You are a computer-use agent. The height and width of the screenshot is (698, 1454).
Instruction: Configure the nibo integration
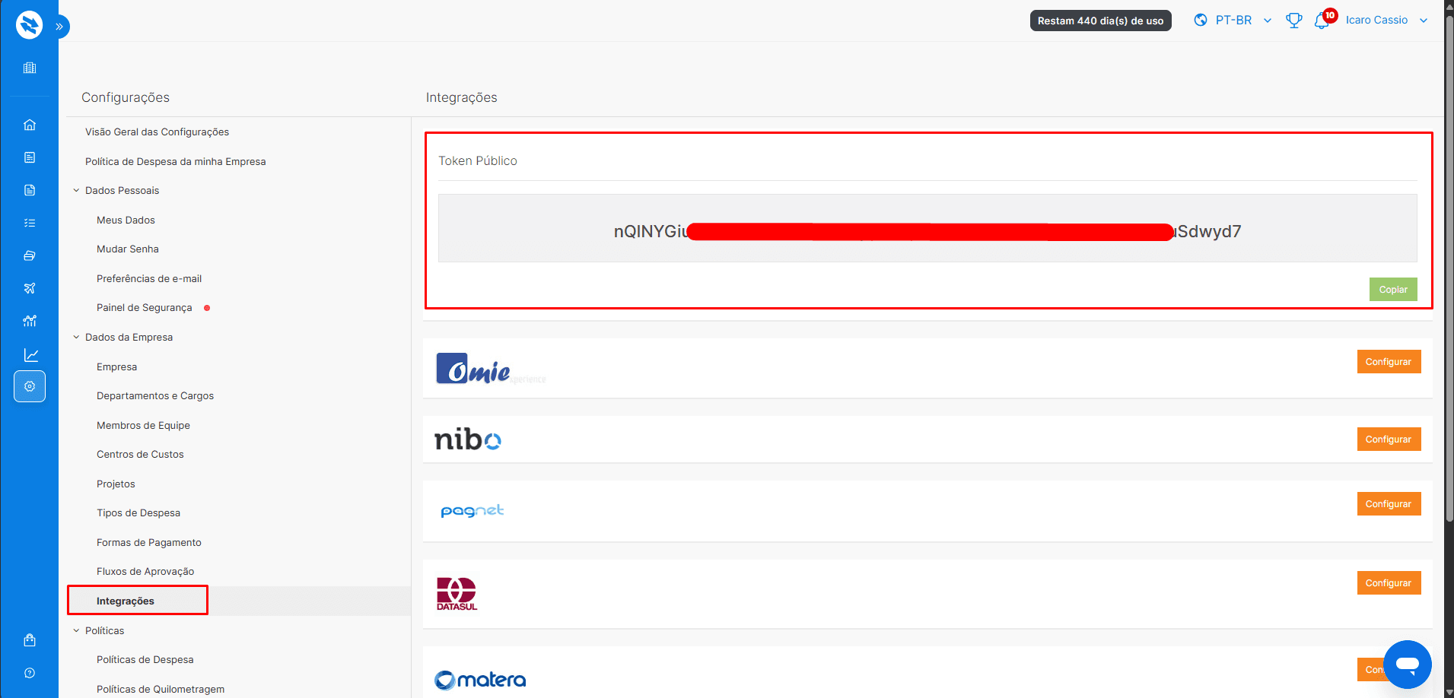coord(1389,439)
